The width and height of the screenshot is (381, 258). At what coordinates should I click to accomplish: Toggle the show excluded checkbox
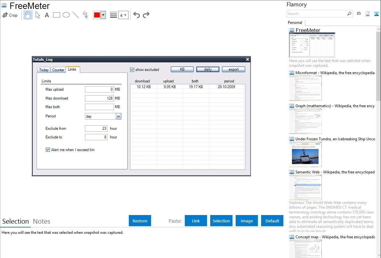point(132,70)
